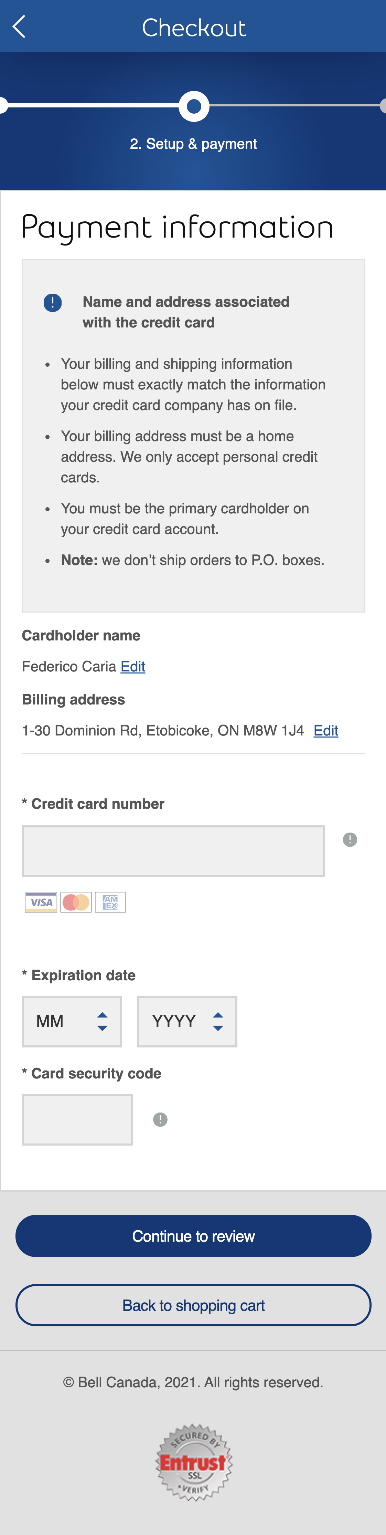Focus the card security code field
The width and height of the screenshot is (386, 1535).
coord(77,1120)
